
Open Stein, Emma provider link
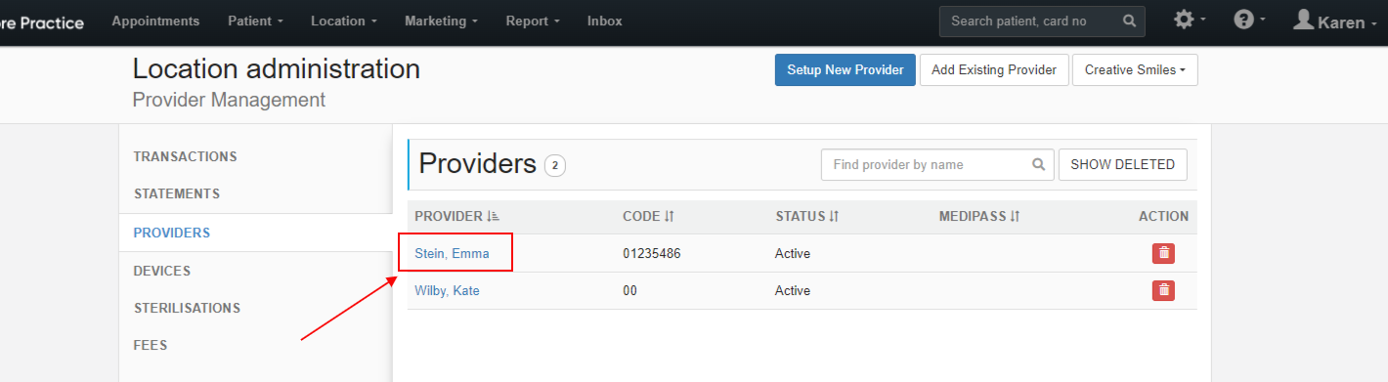452,253
